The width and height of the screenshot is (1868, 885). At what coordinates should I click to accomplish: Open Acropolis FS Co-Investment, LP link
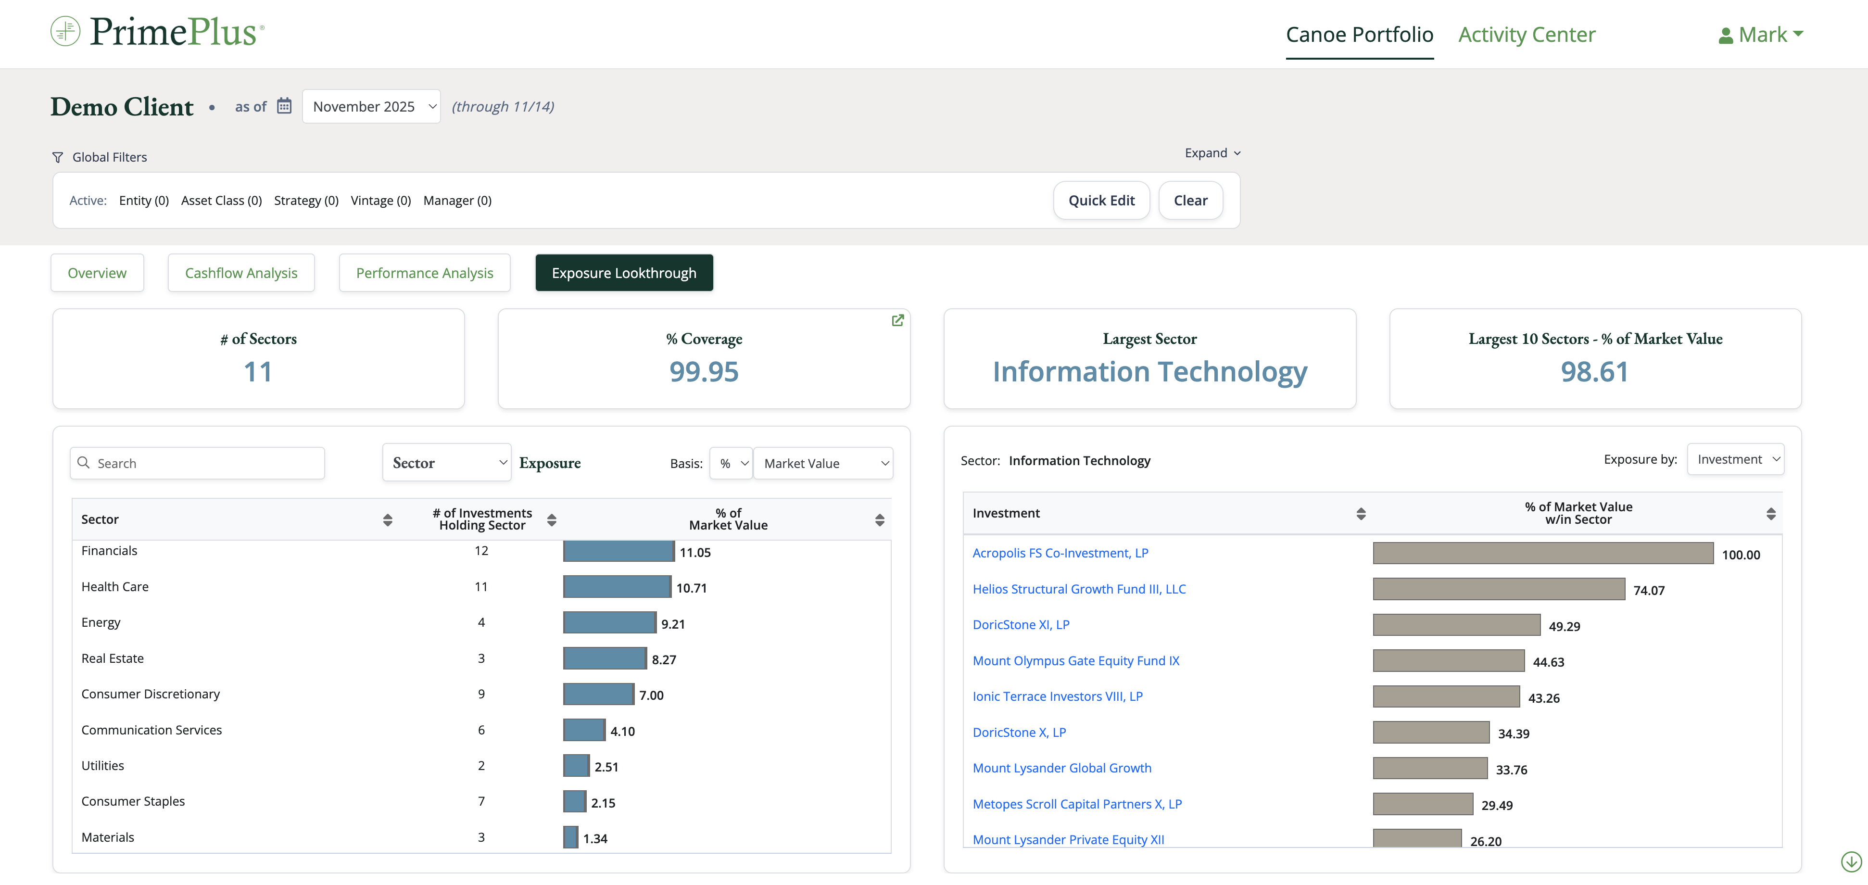coord(1060,553)
